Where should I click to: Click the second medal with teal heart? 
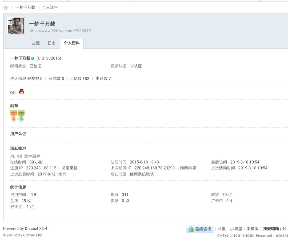pyautogui.click(x=21, y=116)
